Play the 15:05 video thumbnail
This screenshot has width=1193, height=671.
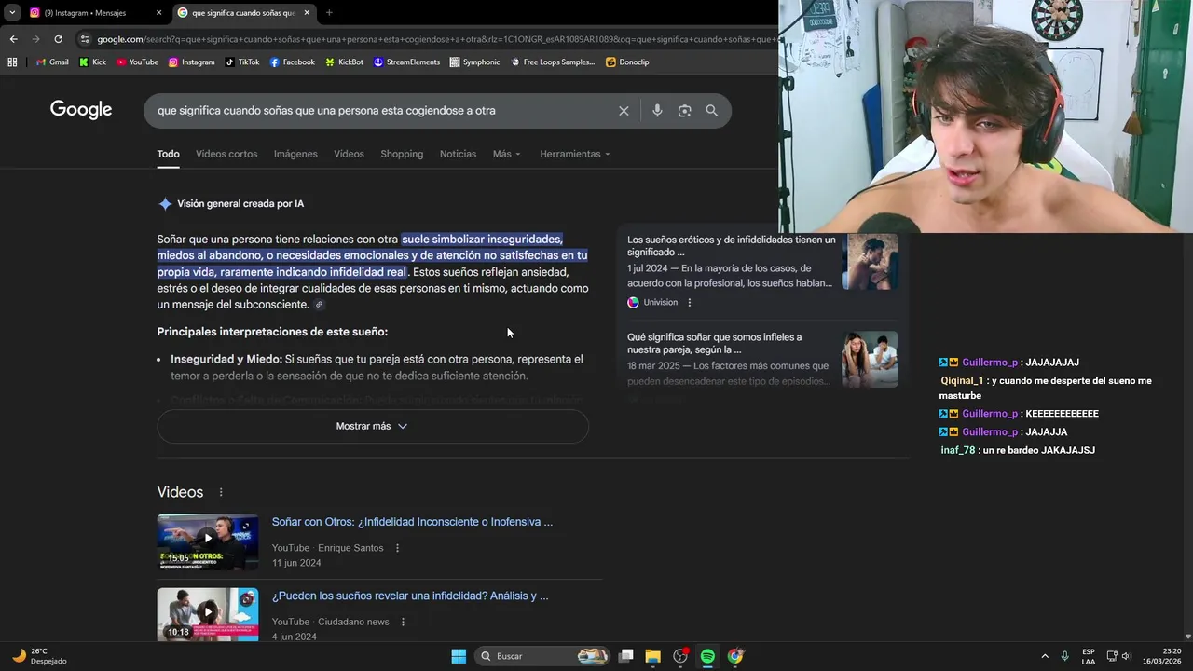208,541
